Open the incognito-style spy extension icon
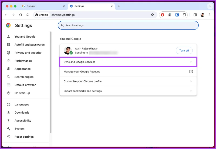Image resolution: width=216 pixels, height=149 pixels. pyautogui.click(x=170, y=15)
